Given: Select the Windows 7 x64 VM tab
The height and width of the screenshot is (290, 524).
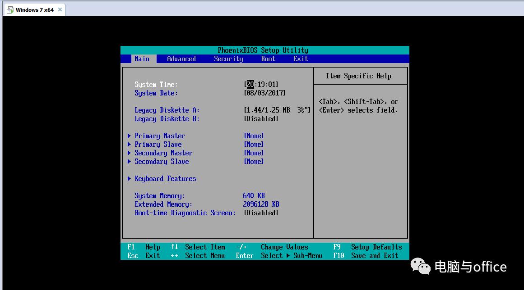Looking at the screenshot, I should click(x=34, y=10).
